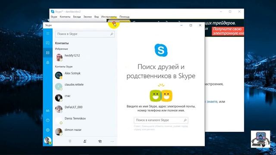Click avatar of dimon nazar
This screenshot has height=155, width=276.
[59, 132]
